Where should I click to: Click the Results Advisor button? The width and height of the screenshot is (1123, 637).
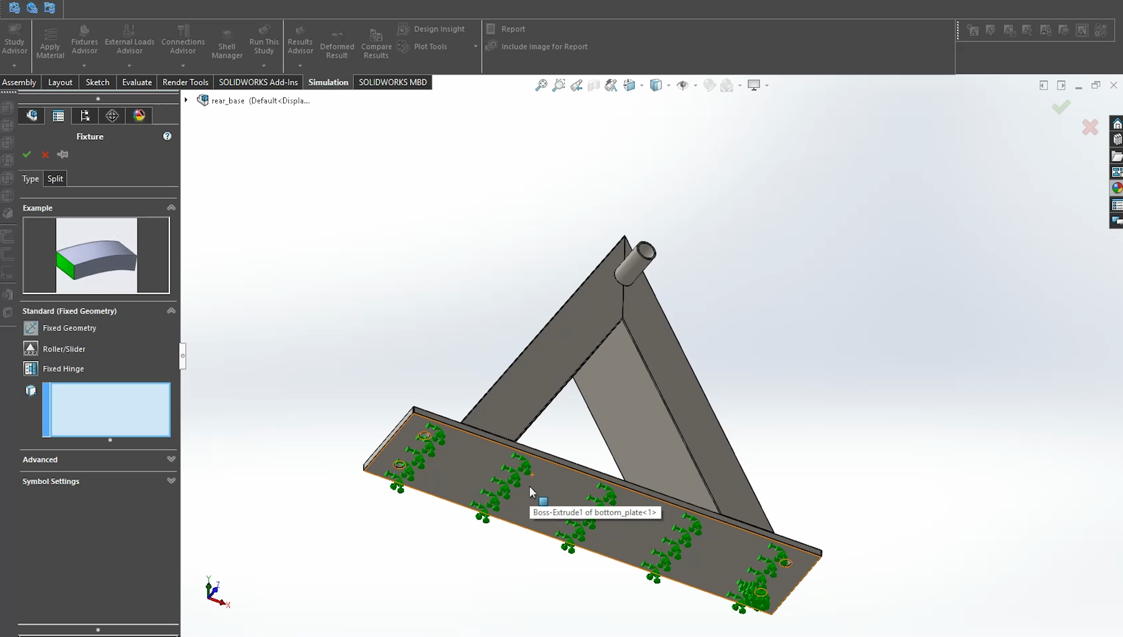(x=300, y=40)
